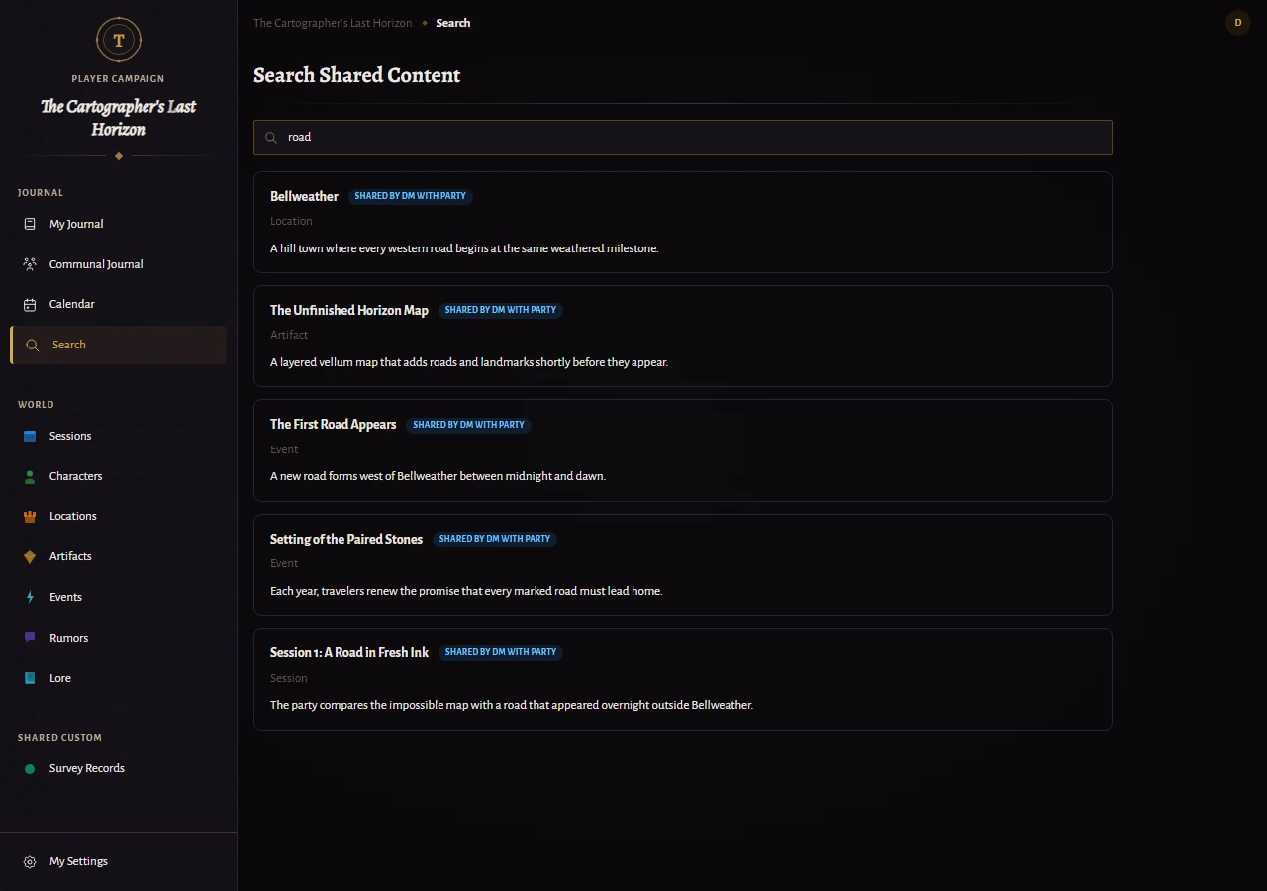Click the magnifier icon inside search field
The width and height of the screenshot is (1267, 891).
tap(271, 138)
